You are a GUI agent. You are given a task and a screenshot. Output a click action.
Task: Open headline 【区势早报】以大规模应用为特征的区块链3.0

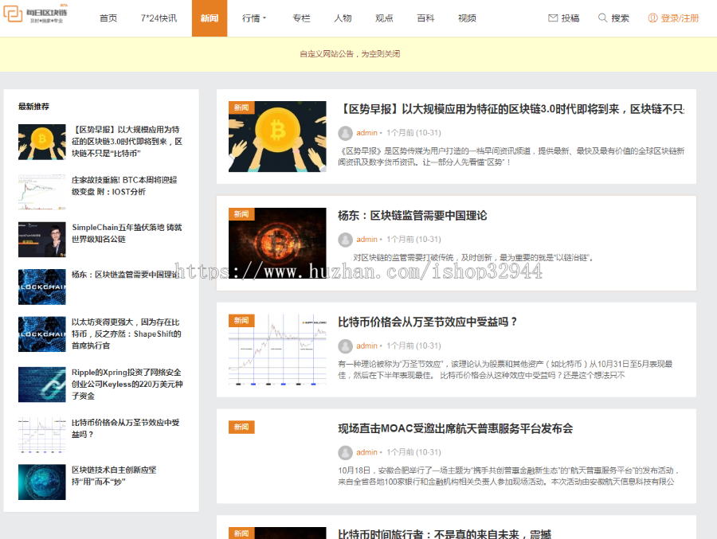click(x=511, y=109)
